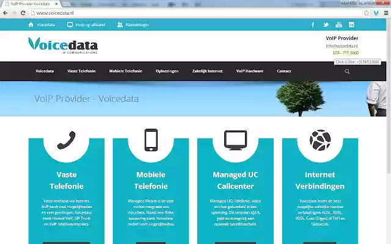The width and height of the screenshot is (391, 244).
Task: Click the Mobiele Telefonie card heading
Action: [151, 181]
